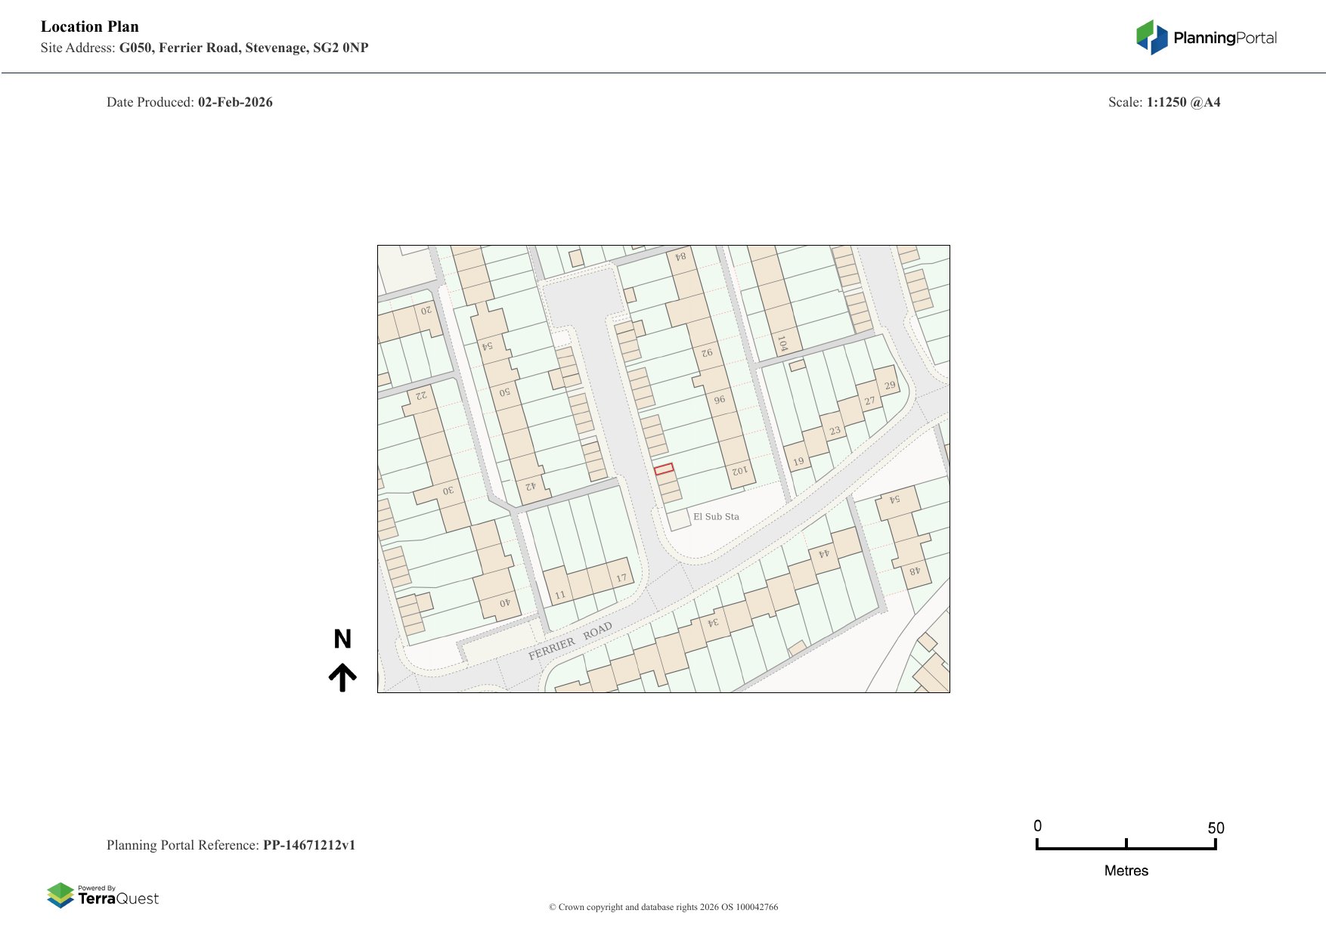Click the bold N compass letter

tap(342, 639)
